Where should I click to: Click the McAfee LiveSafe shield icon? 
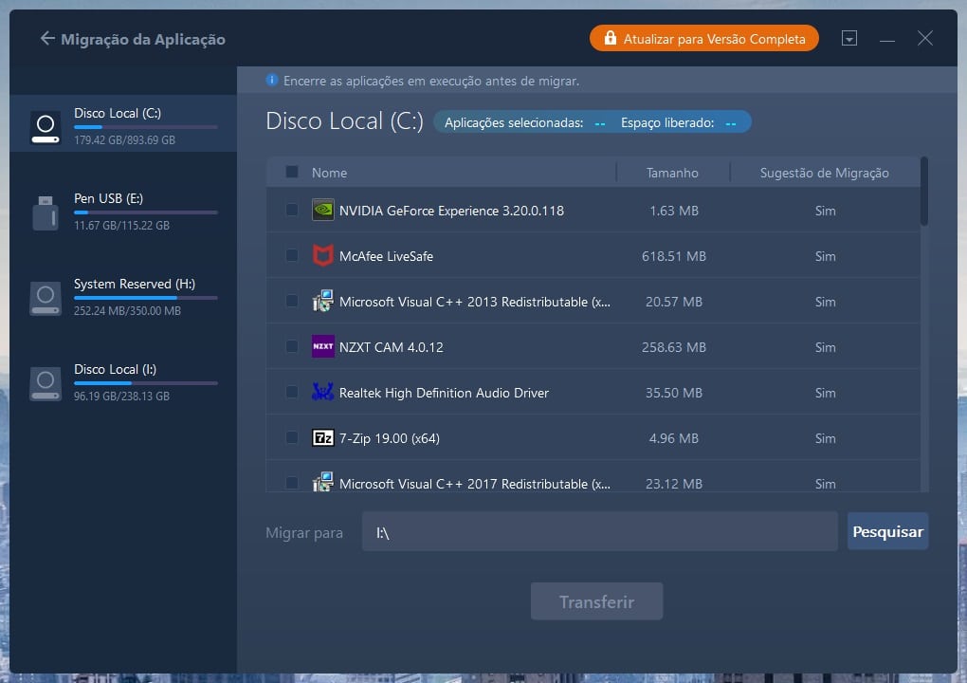(322, 256)
